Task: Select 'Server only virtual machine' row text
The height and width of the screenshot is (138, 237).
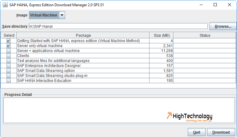Action: [40, 46]
